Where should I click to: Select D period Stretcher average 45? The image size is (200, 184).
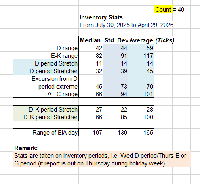[141, 71]
